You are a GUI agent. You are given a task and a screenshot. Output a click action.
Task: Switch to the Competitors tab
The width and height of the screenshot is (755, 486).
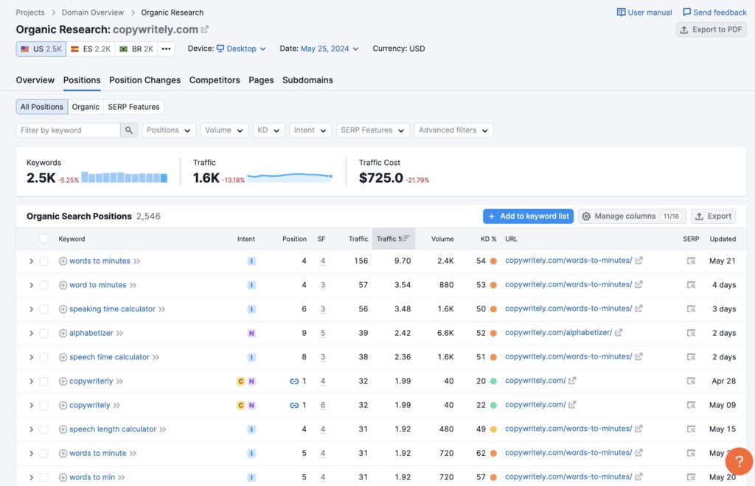click(215, 80)
